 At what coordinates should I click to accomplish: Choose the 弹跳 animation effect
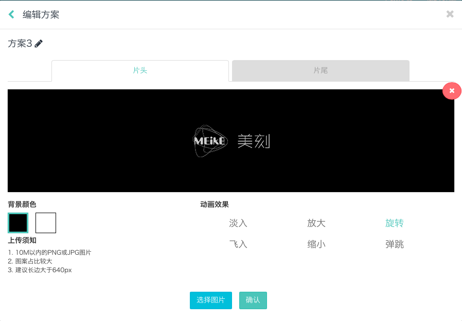pyautogui.click(x=394, y=244)
